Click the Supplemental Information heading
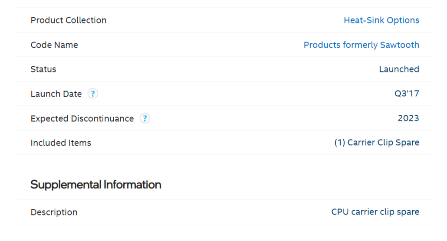The width and height of the screenshot is (447, 241). (96, 185)
